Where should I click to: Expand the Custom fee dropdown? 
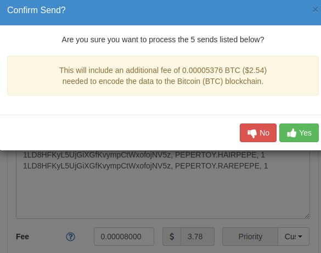click(x=294, y=237)
